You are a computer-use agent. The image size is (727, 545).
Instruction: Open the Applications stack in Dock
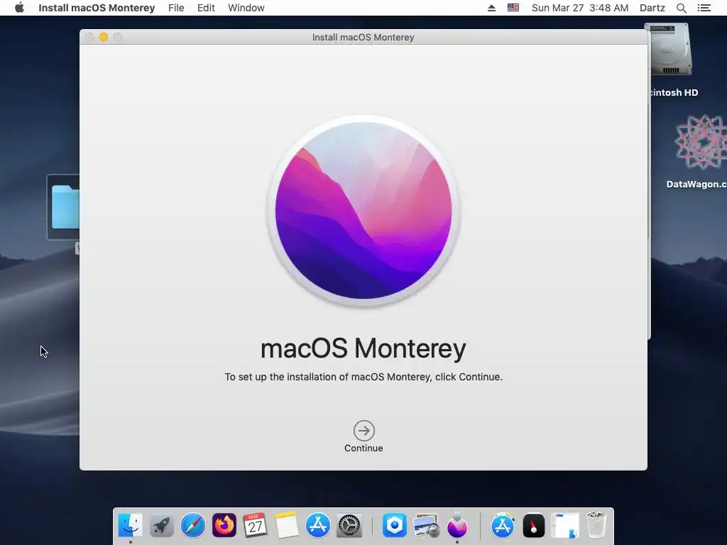pos(503,526)
